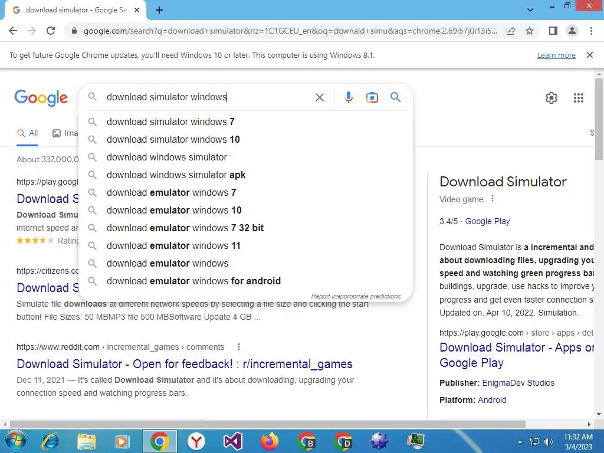Screen dimensions: 604x453
Task: Choose download emulator windows for android
Action: click(246, 281)
